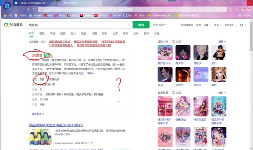Click the yellow star 书签 bookmarks icon
Screen dimensions: 253x150
pyautogui.click(x=5, y=15)
